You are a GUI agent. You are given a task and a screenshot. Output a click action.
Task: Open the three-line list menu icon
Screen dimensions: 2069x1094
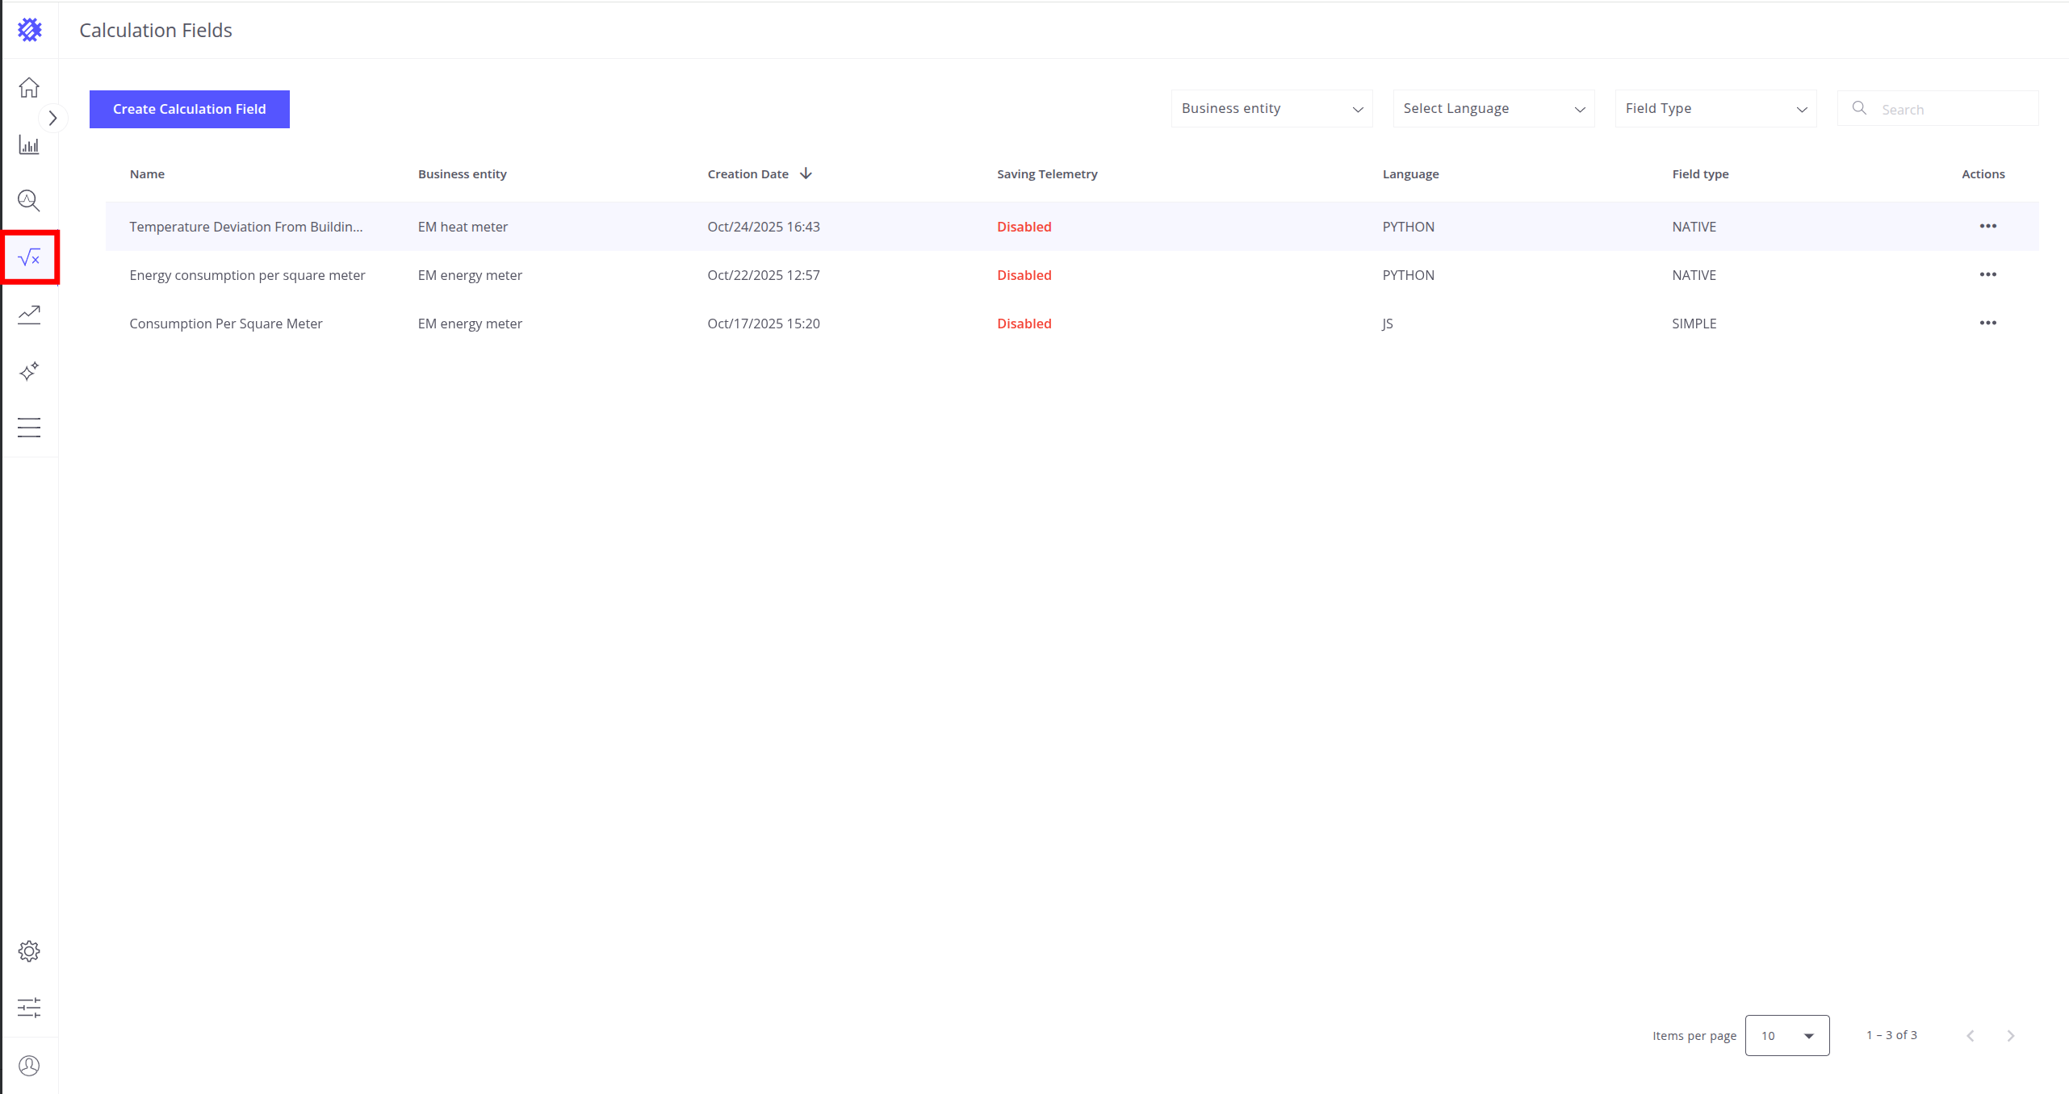(x=29, y=428)
